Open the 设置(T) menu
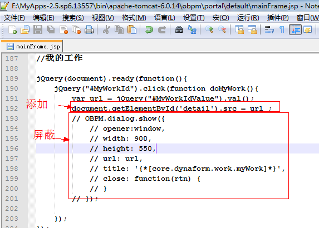 194,18
